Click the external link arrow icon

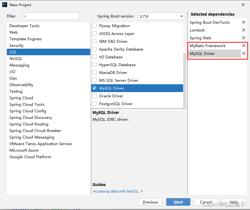pos(142,191)
